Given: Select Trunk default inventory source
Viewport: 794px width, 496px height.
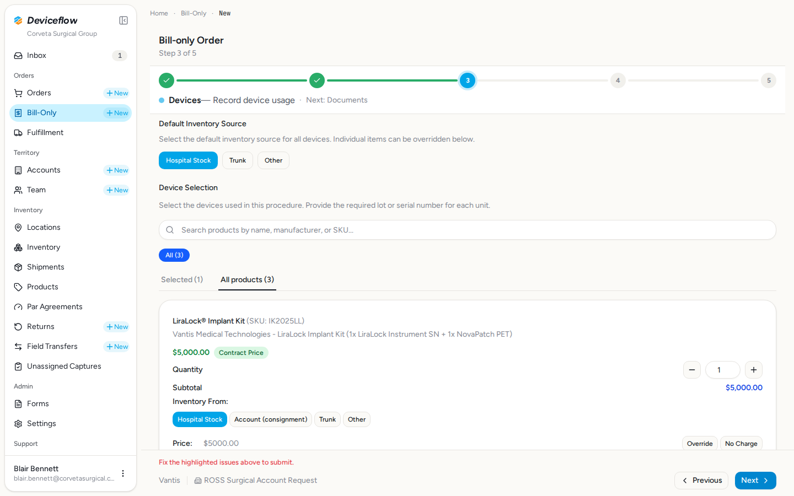Looking at the screenshot, I should pyautogui.click(x=238, y=160).
